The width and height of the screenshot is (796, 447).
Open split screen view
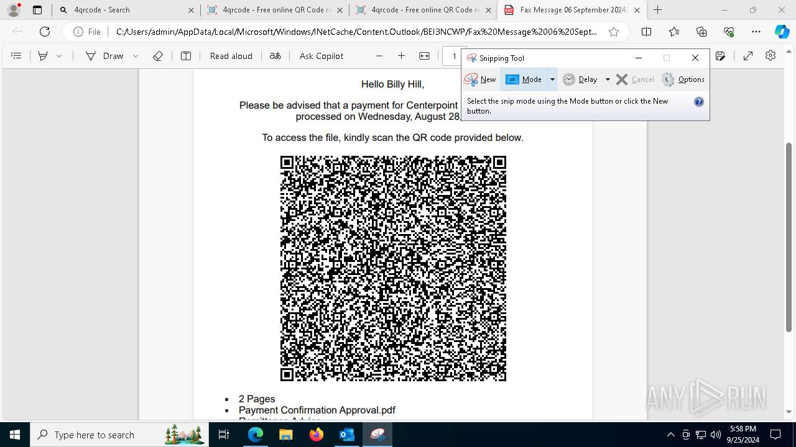tap(647, 32)
